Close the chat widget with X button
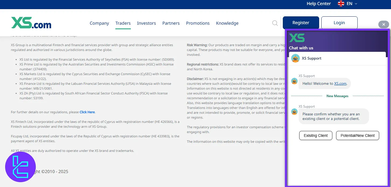Viewport: 391px width, 187px height. pos(383,25)
